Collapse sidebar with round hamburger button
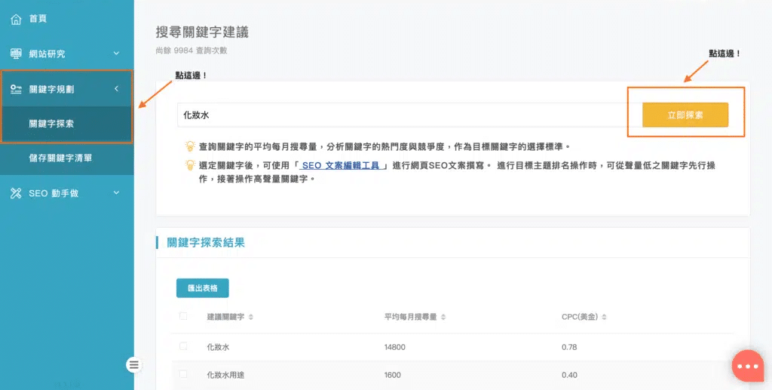772x390 pixels. click(x=134, y=365)
